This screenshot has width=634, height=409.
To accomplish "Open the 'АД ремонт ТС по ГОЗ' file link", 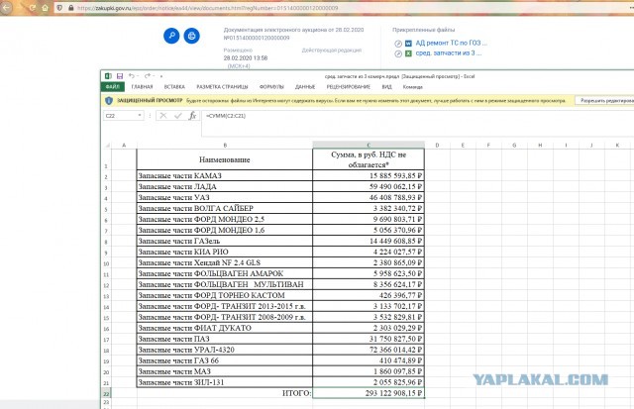I will [452, 43].
